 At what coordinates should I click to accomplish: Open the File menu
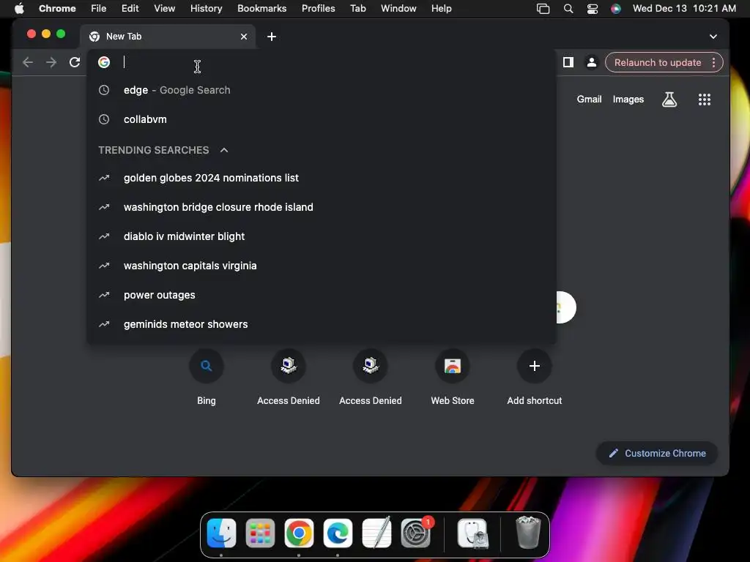pyautogui.click(x=99, y=8)
